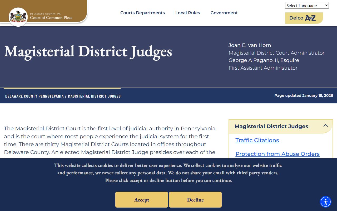Click the First Assistant Administrator text

tap(263, 68)
